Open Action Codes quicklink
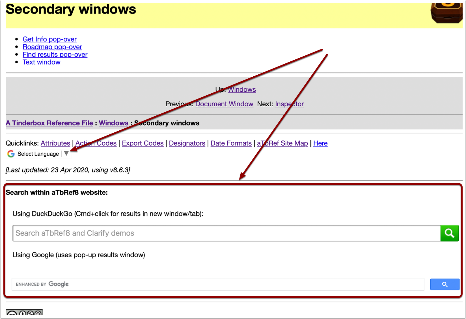Screen dimensions: 466x319 [x=96, y=143]
